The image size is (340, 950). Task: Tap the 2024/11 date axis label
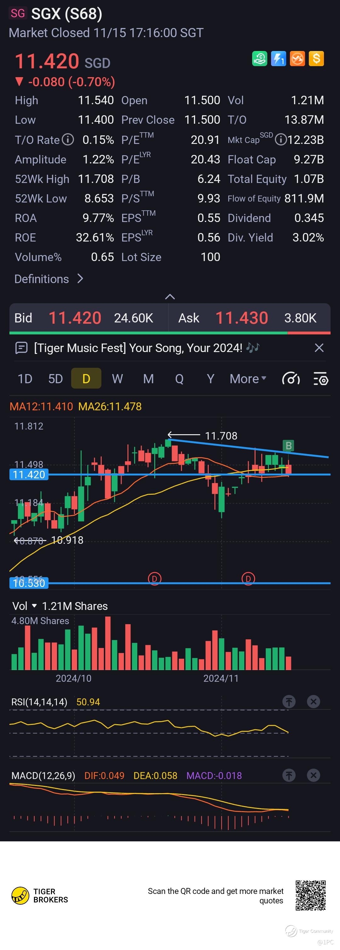221,678
